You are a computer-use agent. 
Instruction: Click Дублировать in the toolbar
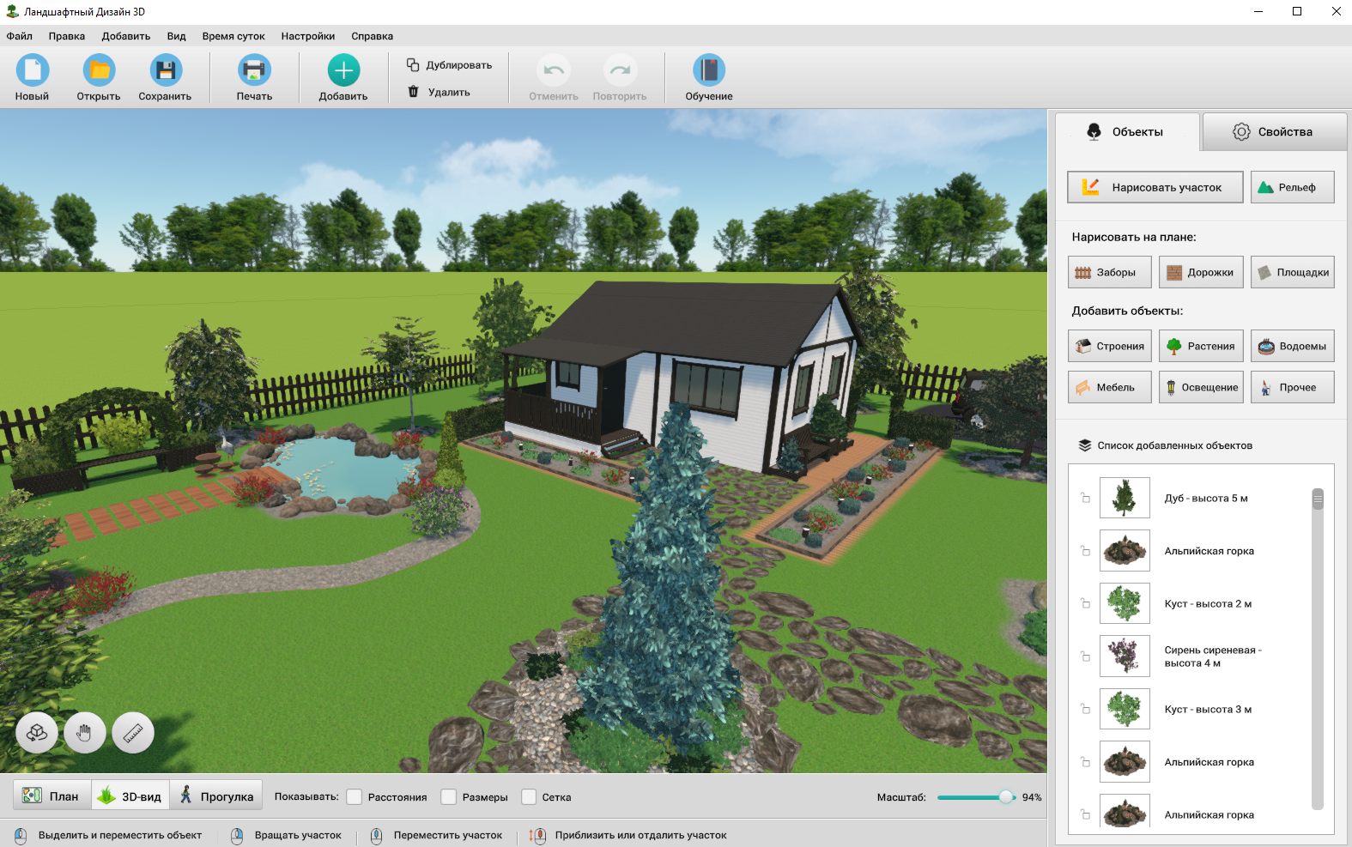(x=449, y=65)
